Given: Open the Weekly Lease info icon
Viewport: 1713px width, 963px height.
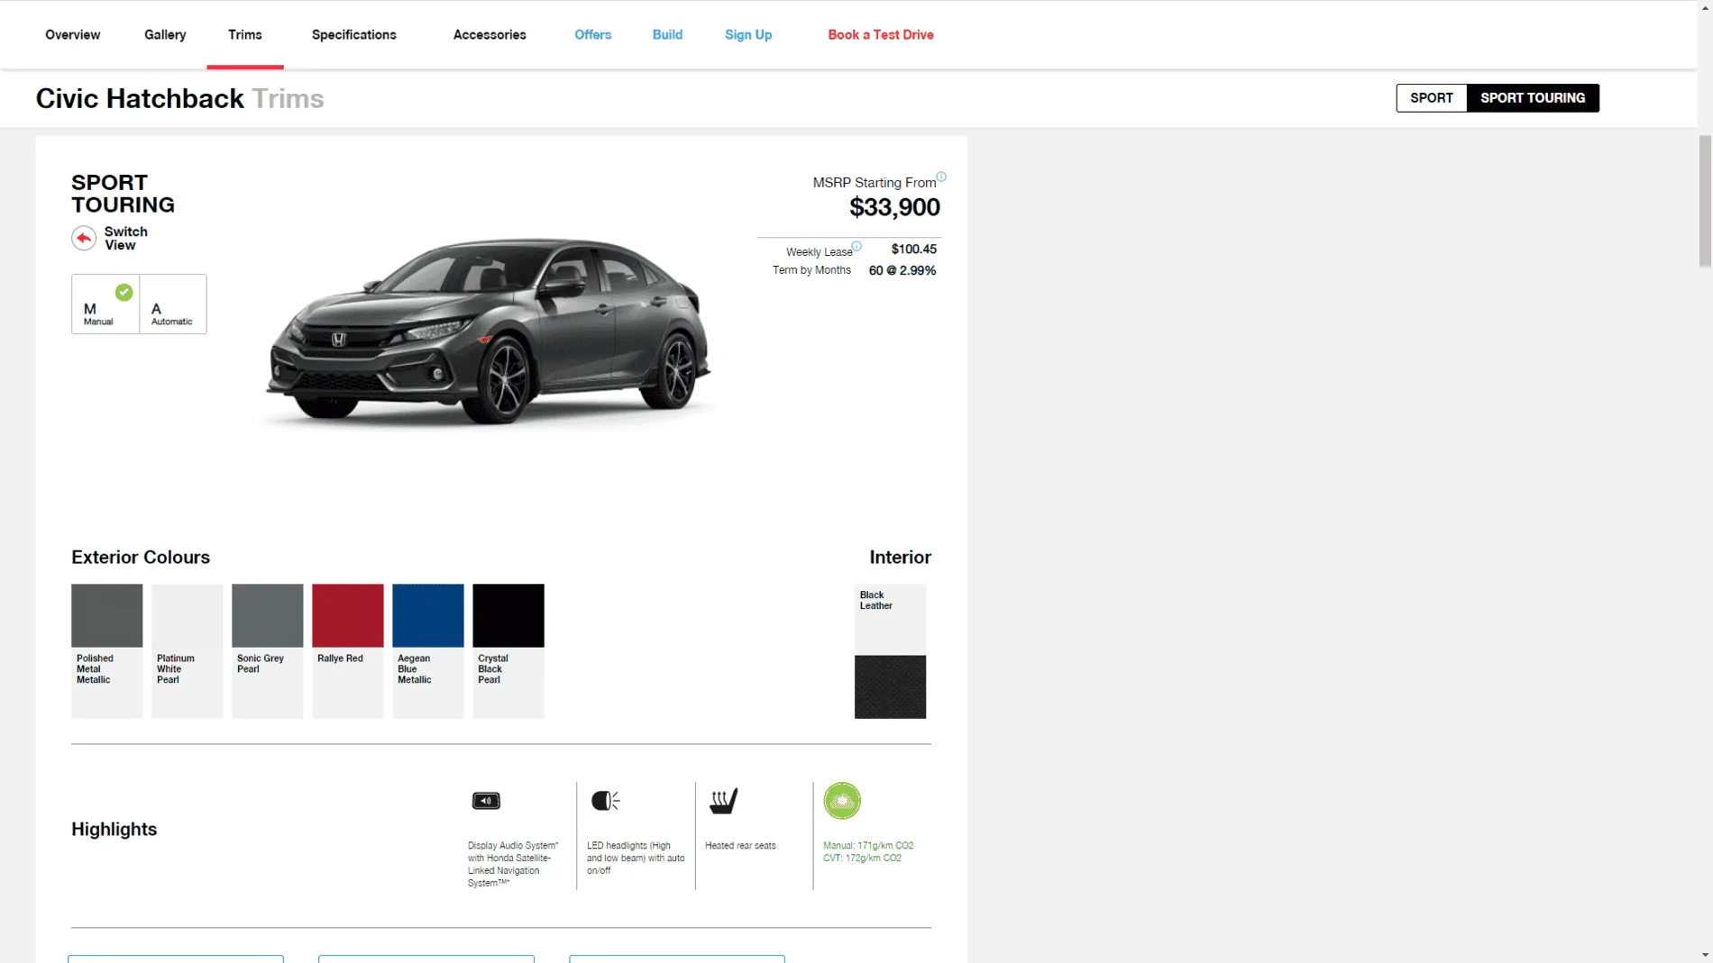Looking at the screenshot, I should click(x=856, y=246).
